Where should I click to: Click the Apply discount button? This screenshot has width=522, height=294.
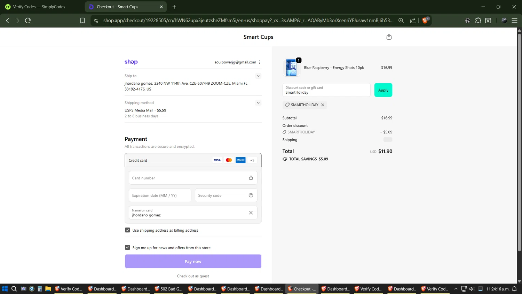point(383,90)
